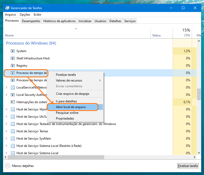Expand the Local Security Authority process

[x=6, y=95]
